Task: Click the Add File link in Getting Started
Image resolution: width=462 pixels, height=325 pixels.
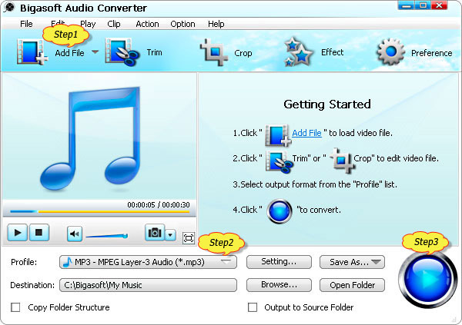Action: [306, 133]
